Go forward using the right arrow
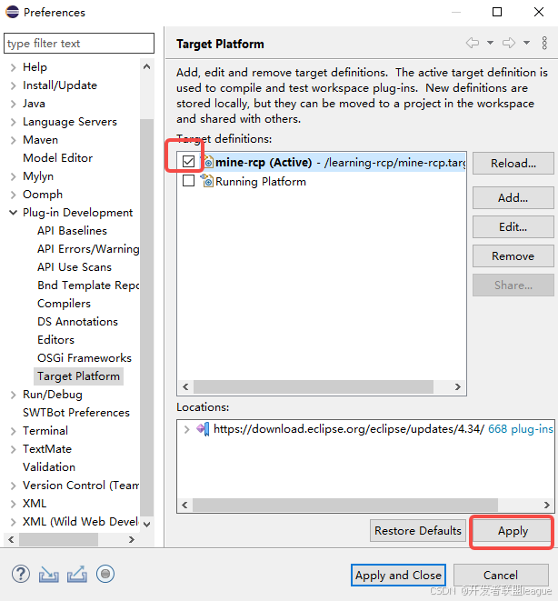The image size is (558, 601). click(x=509, y=43)
